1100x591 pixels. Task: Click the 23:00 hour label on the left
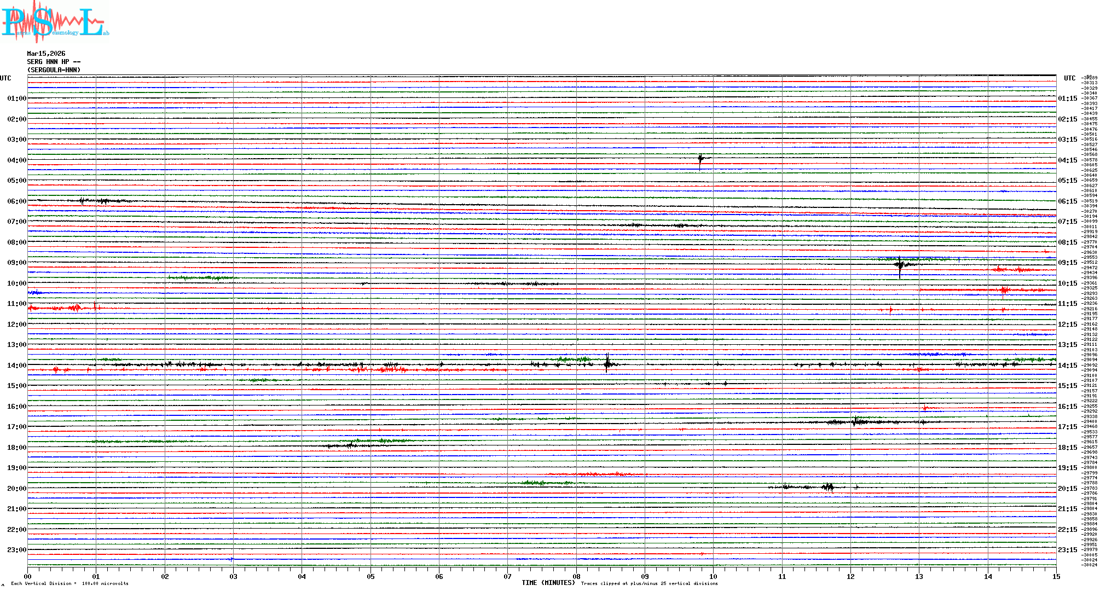(x=16, y=550)
